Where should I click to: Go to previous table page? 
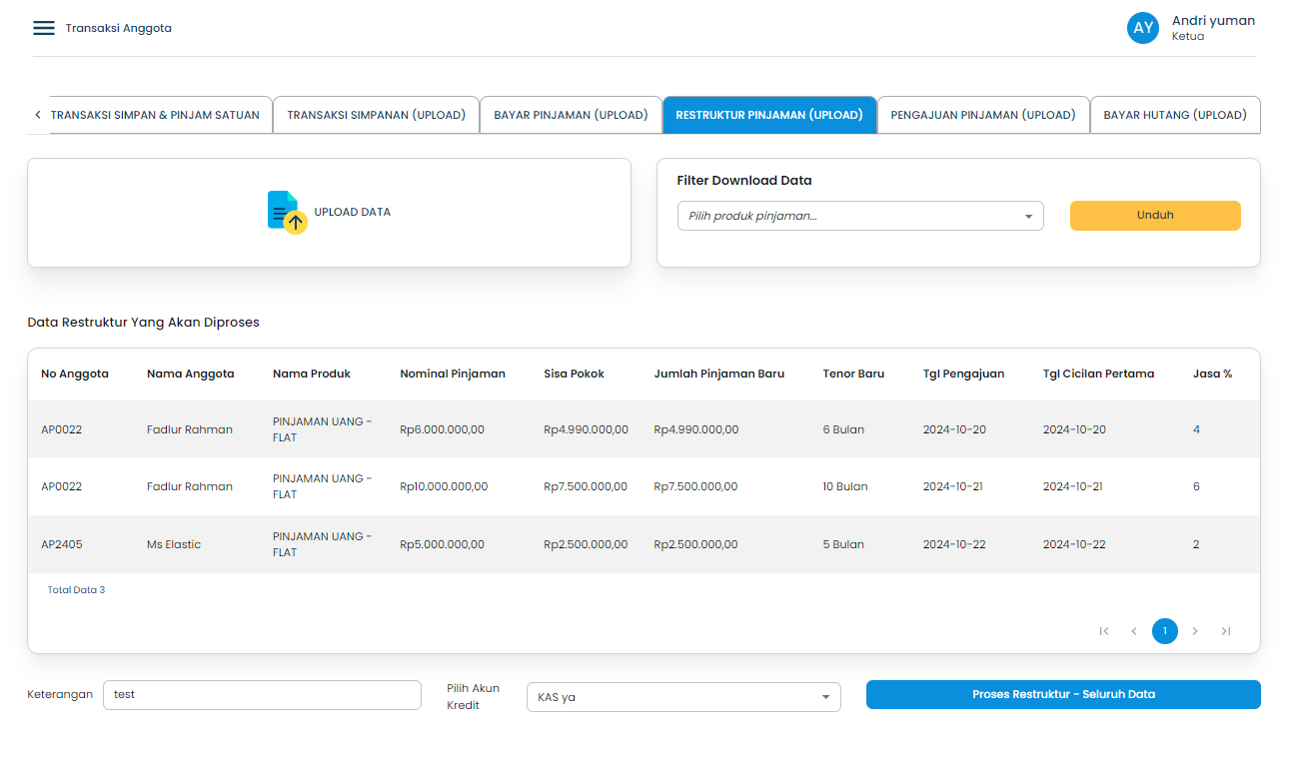point(1134,631)
